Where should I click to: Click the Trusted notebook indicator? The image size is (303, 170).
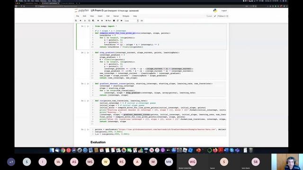(x=209, y=16)
